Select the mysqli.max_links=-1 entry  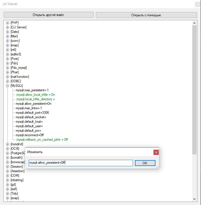coord(29,108)
